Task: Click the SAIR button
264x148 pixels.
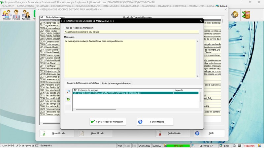Action: pyautogui.click(x=209, y=133)
